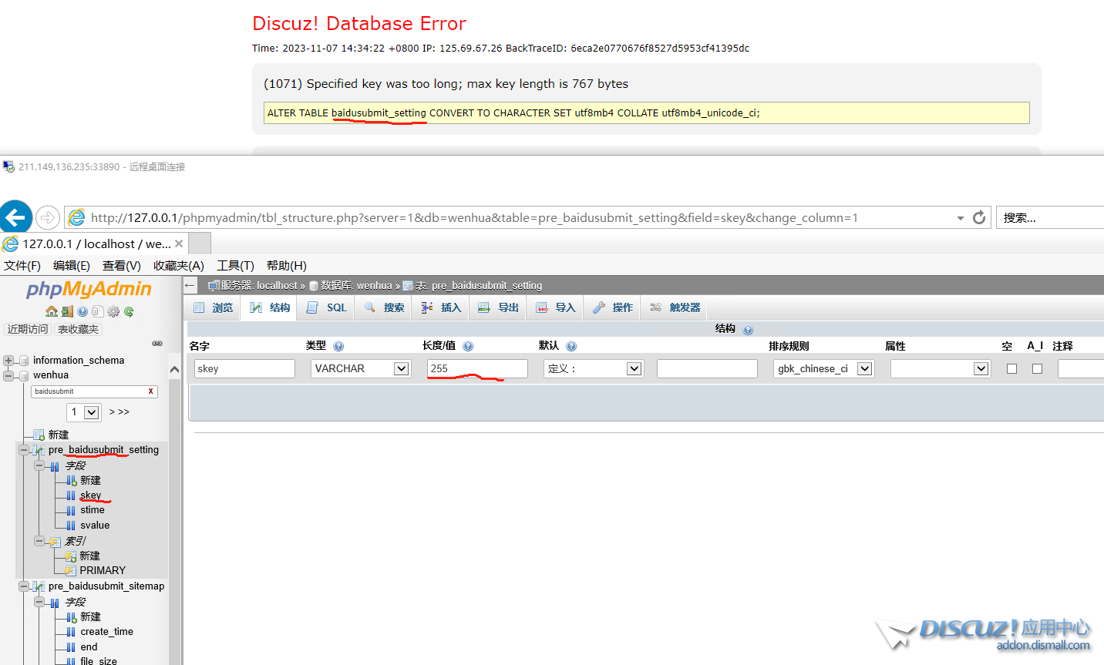
Task: Open phpMyAdmin documentation help icon
Action: coord(82,311)
